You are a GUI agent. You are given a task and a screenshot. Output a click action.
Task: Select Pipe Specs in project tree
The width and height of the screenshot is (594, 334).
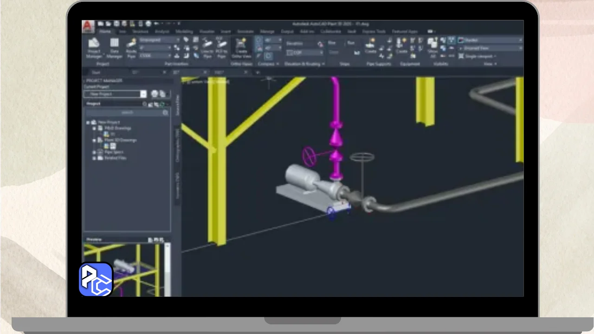(114, 152)
